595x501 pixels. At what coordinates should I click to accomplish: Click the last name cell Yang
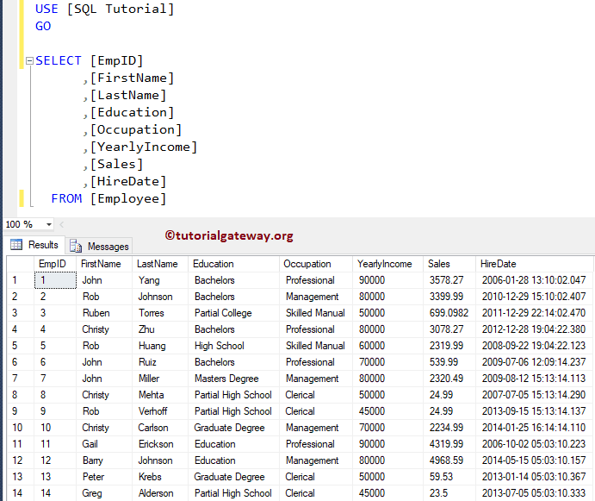(x=160, y=280)
